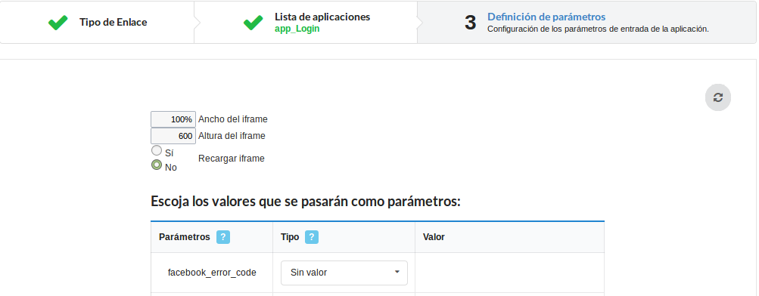The height and width of the screenshot is (296, 759).
Task: Click the Altura del iframe label
Action: pyautogui.click(x=232, y=136)
